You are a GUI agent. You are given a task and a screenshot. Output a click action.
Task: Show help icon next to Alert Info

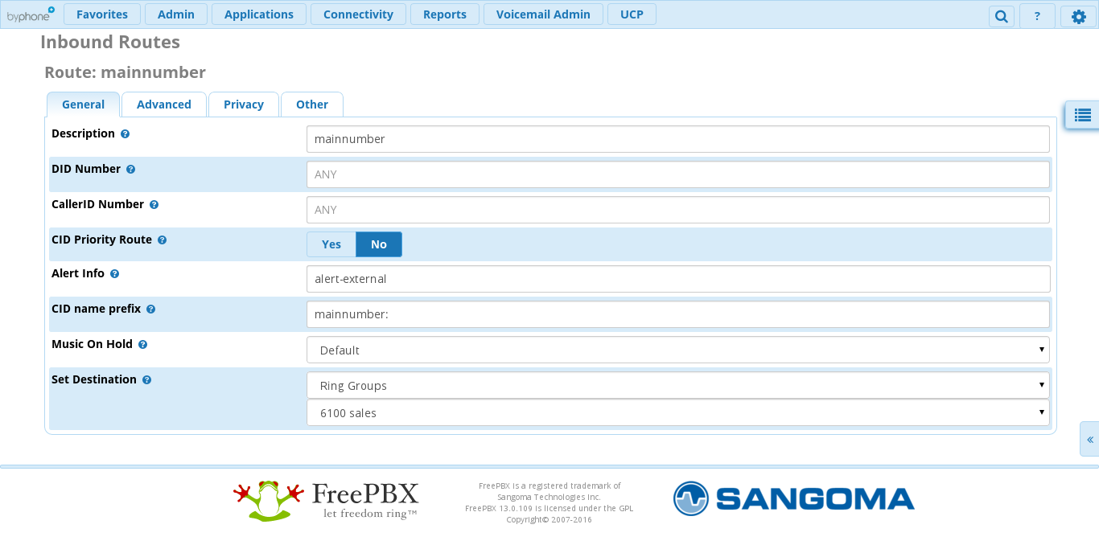114,274
